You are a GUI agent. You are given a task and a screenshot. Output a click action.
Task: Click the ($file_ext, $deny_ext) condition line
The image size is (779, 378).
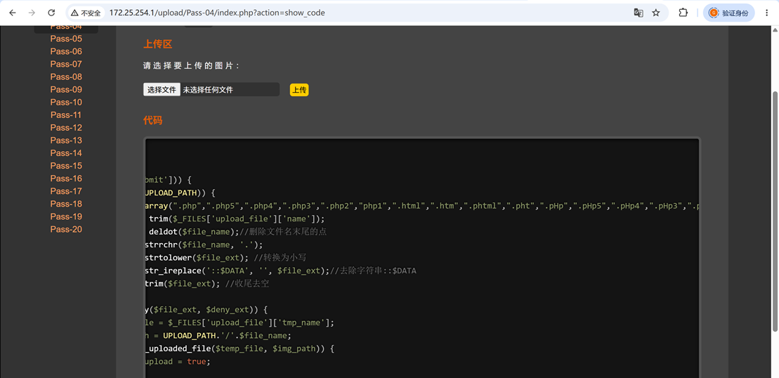(x=206, y=309)
